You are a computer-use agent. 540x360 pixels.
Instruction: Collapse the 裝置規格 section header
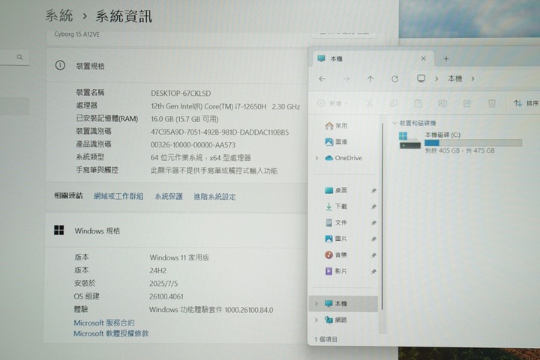(x=175, y=65)
